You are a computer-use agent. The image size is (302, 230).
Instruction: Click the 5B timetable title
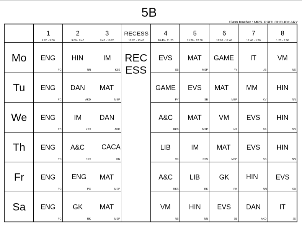coord(149,13)
